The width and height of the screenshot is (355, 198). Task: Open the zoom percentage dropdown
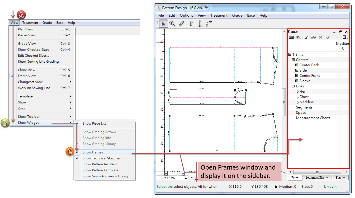(186, 178)
